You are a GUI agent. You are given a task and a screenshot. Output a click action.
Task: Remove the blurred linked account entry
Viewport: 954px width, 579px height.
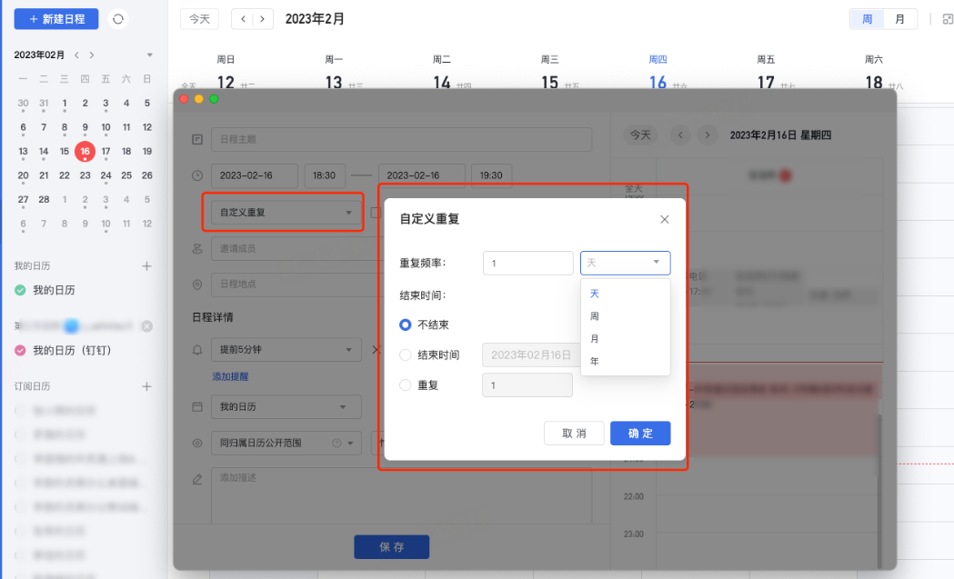[x=146, y=326]
